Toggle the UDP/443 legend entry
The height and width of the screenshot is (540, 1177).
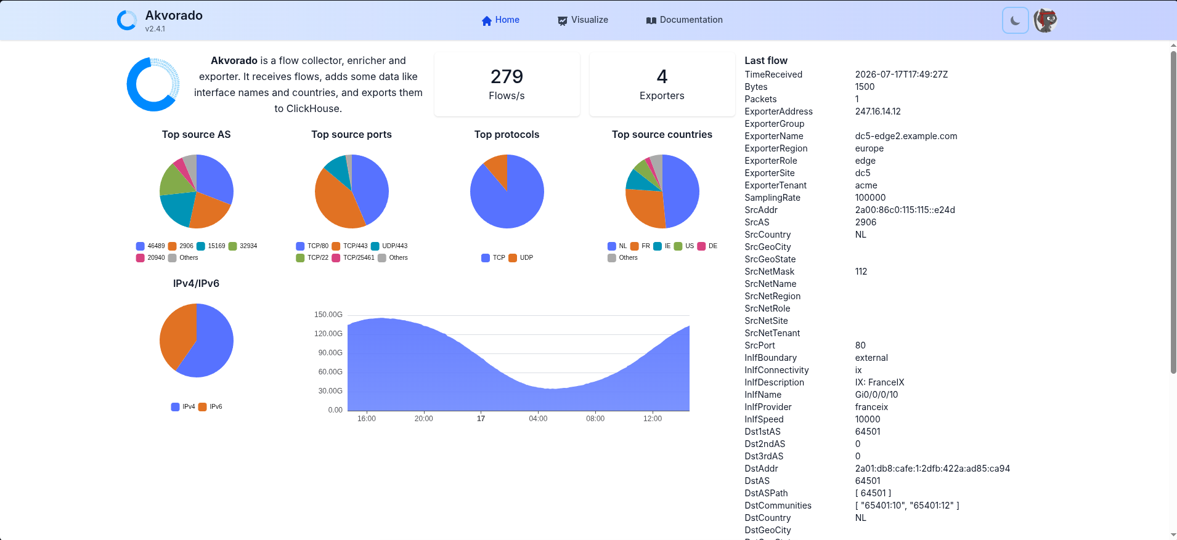click(x=389, y=246)
